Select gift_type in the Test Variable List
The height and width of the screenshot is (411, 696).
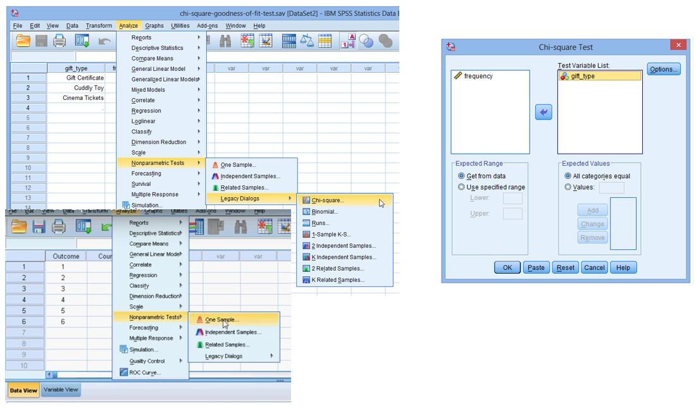(x=600, y=77)
